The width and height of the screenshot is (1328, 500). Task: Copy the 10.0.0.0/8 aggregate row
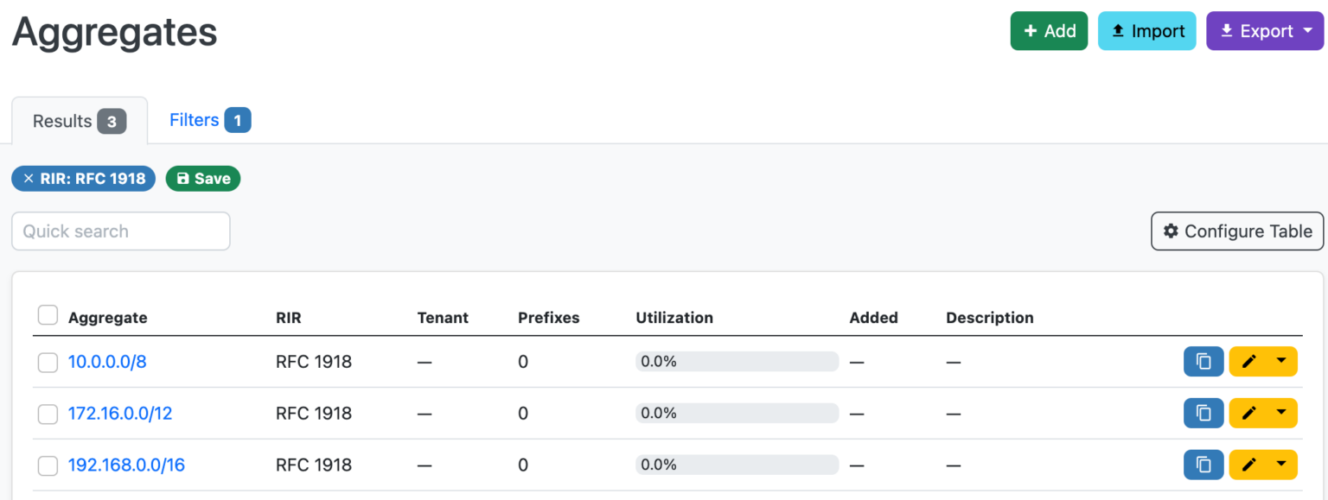(x=1203, y=361)
